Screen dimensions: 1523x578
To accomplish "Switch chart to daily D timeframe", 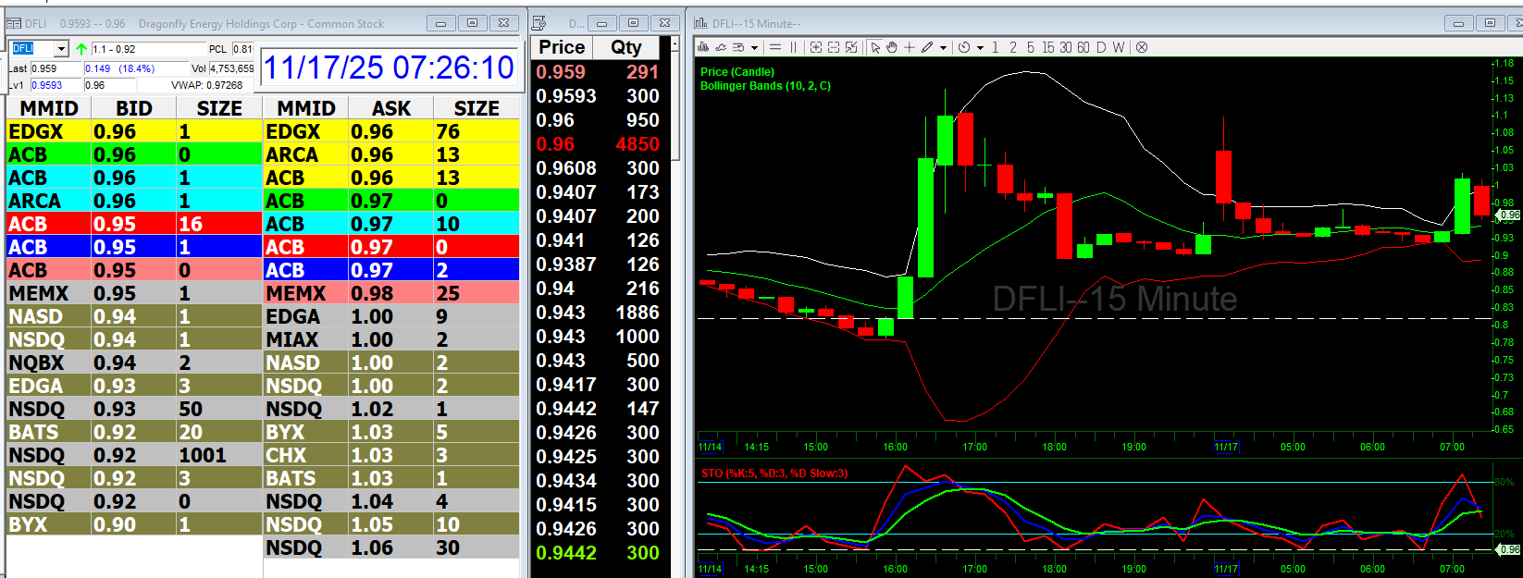I will pos(1101,47).
